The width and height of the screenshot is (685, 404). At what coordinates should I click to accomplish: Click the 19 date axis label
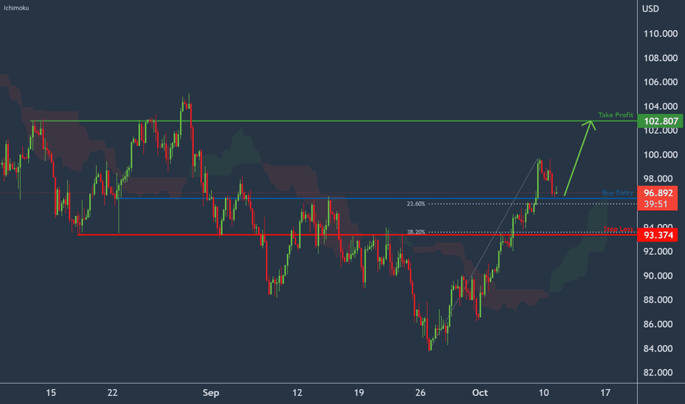(x=359, y=393)
